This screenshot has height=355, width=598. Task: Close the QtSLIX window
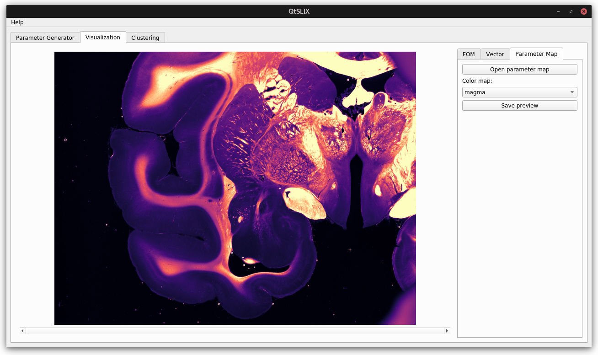pyautogui.click(x=583, y=11)
